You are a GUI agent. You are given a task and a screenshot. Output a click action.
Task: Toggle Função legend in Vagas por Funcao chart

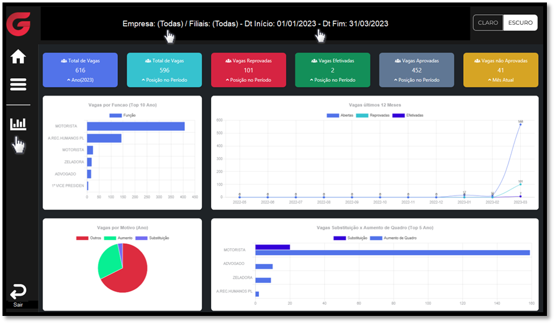click(x=122, y=115)
